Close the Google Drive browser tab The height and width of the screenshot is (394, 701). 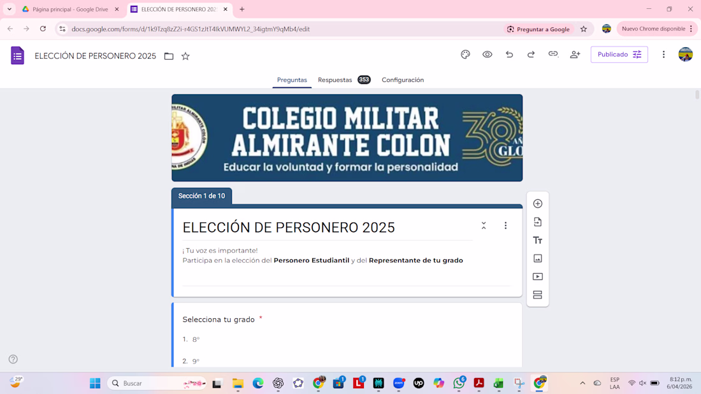click(117, 9)
